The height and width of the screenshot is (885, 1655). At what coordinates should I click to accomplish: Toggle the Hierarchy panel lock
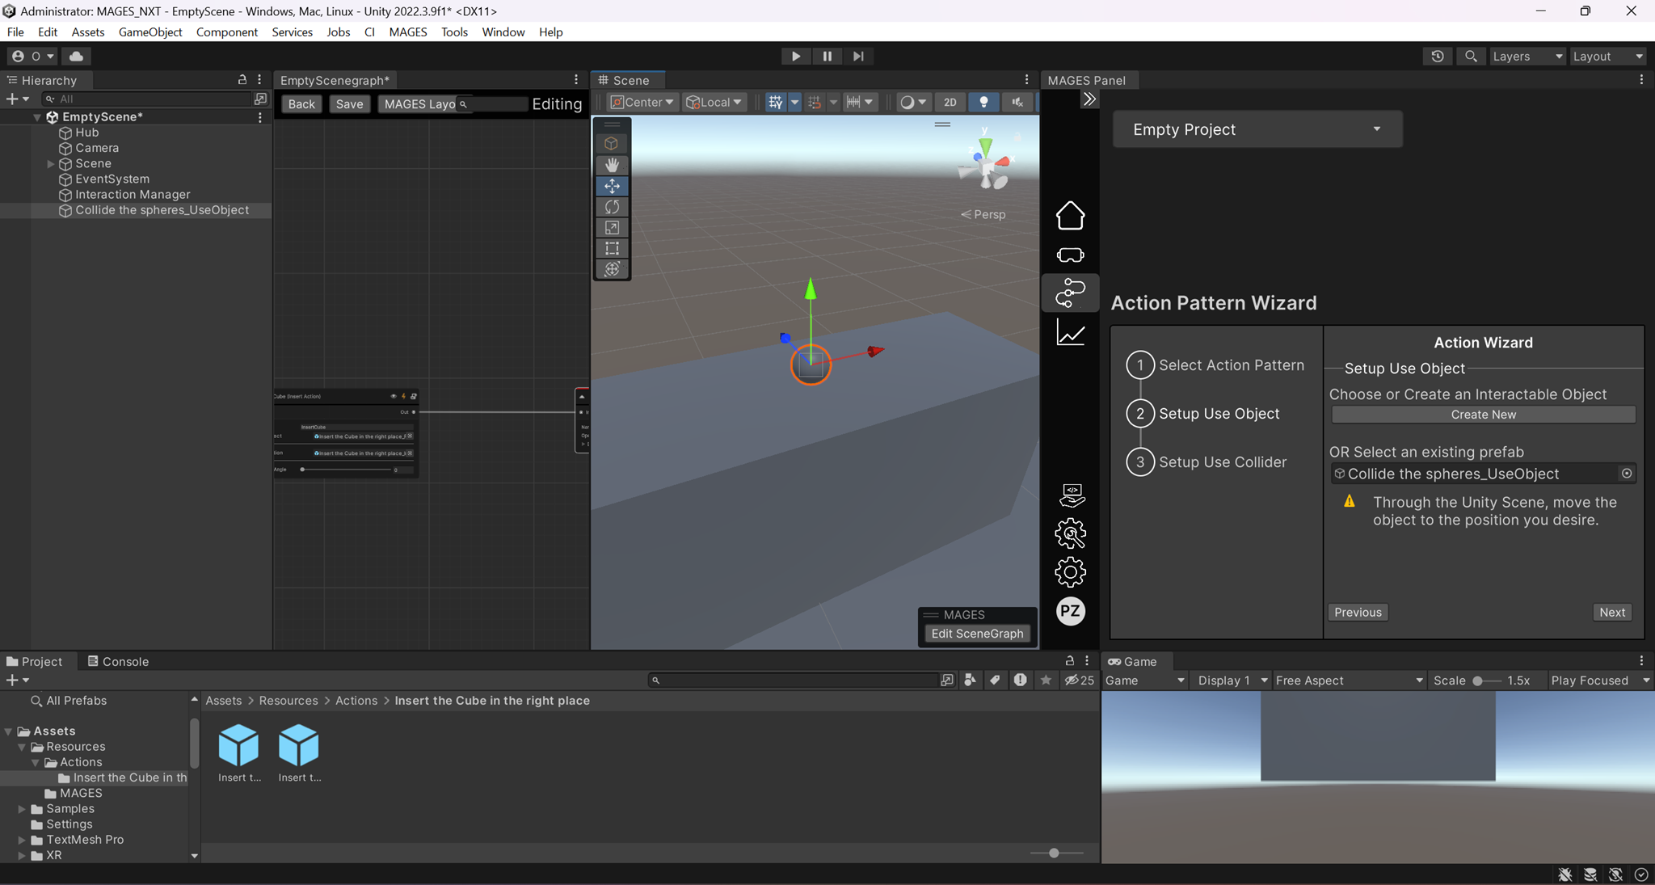coord(242,79)
